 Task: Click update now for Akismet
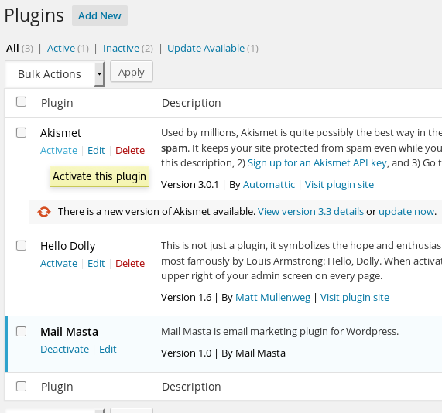pos(406,212)
